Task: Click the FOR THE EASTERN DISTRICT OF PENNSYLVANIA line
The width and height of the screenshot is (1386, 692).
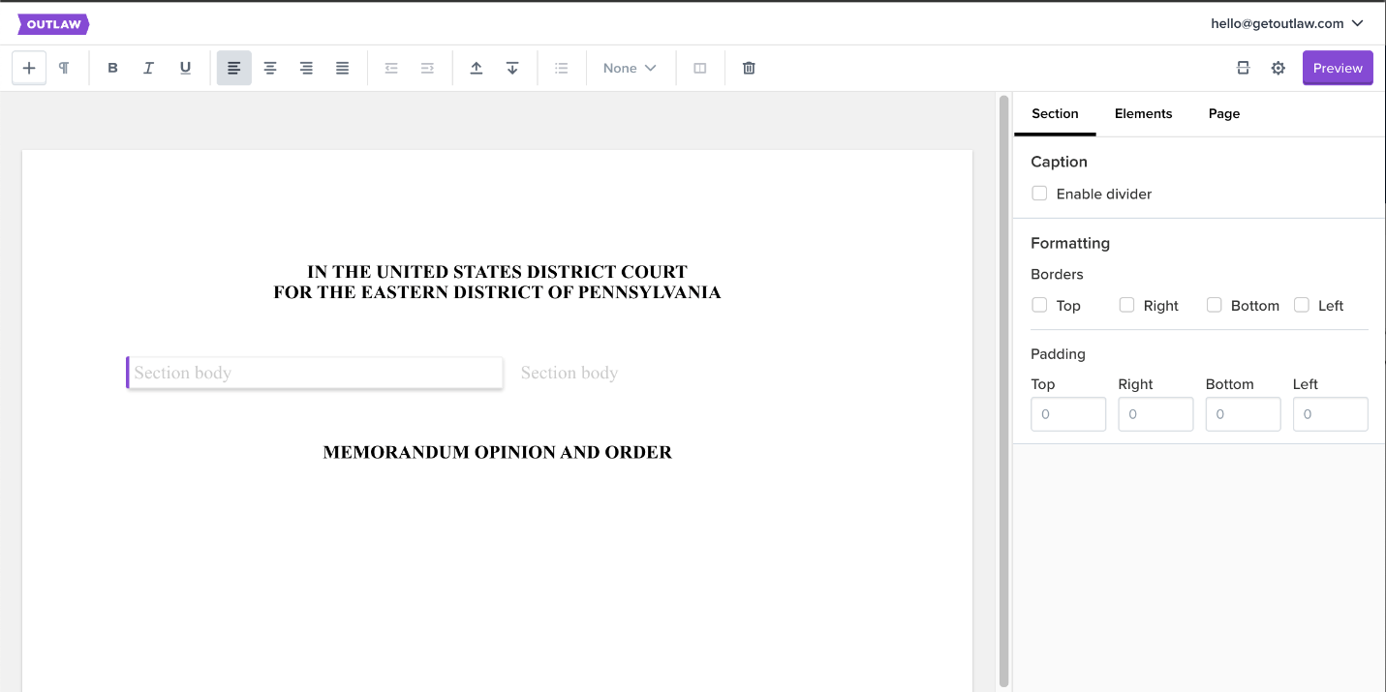Action: point(497,292)
